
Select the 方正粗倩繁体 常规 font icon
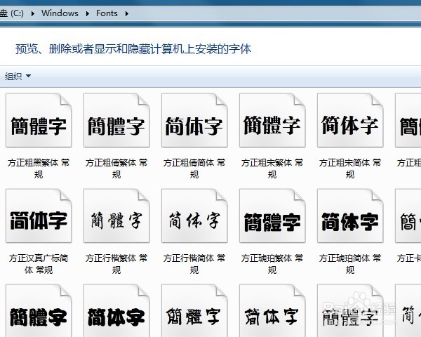coord(116,120)
